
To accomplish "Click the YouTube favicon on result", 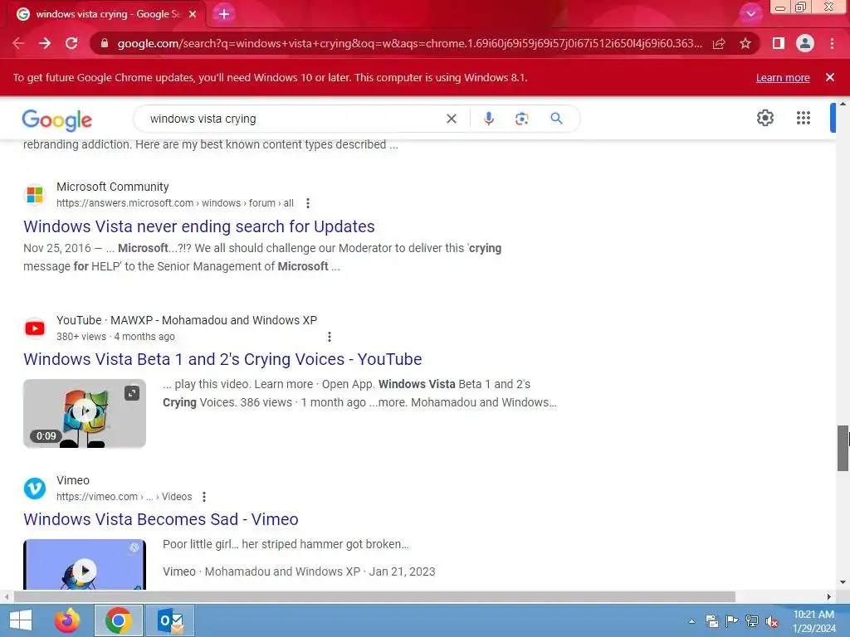I will (x=35, y=328).
